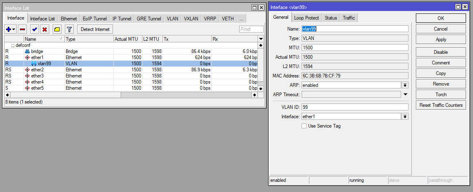This screenshot has width=473, height=192.
Task: Click the Disable button in vlan99 dialog
Action: click(x=441, y=52)
